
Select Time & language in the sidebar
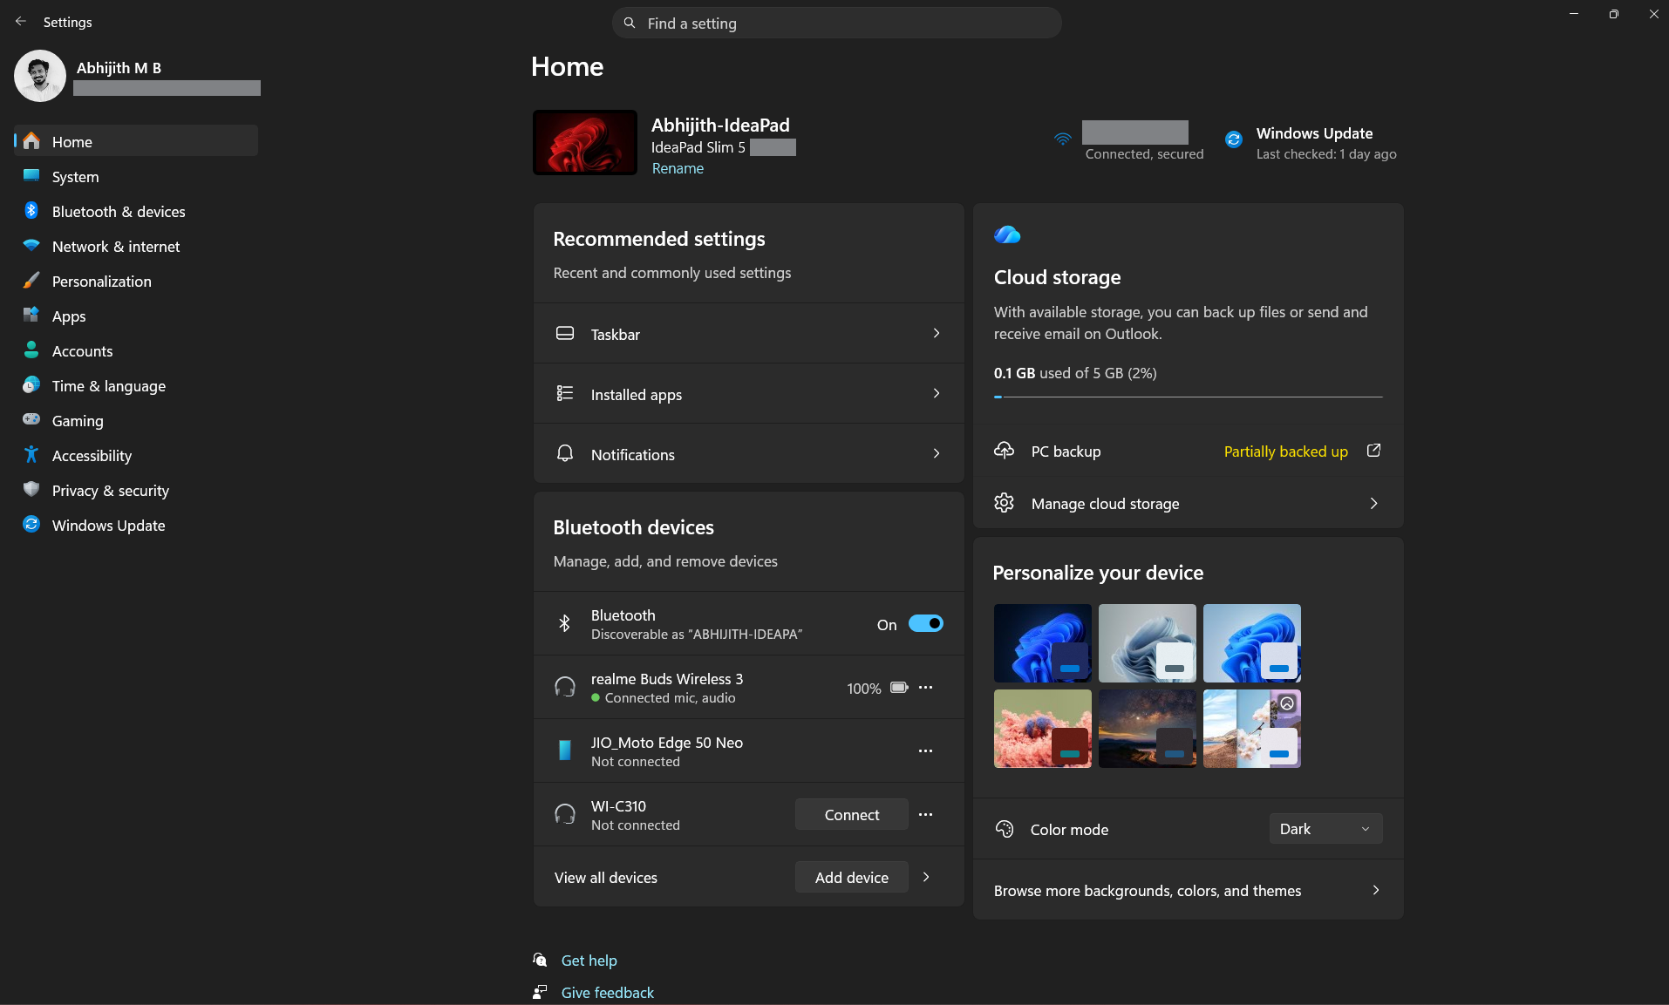tap(108, 385)
